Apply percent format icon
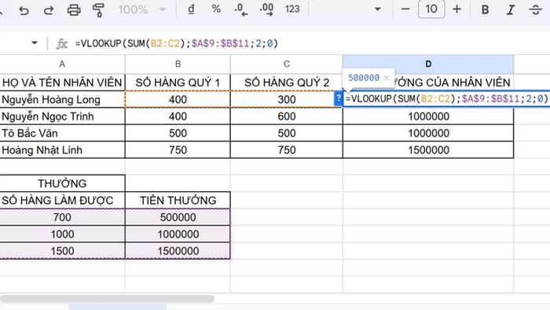This screenshot has width=550, height=310. click(216, 9)
